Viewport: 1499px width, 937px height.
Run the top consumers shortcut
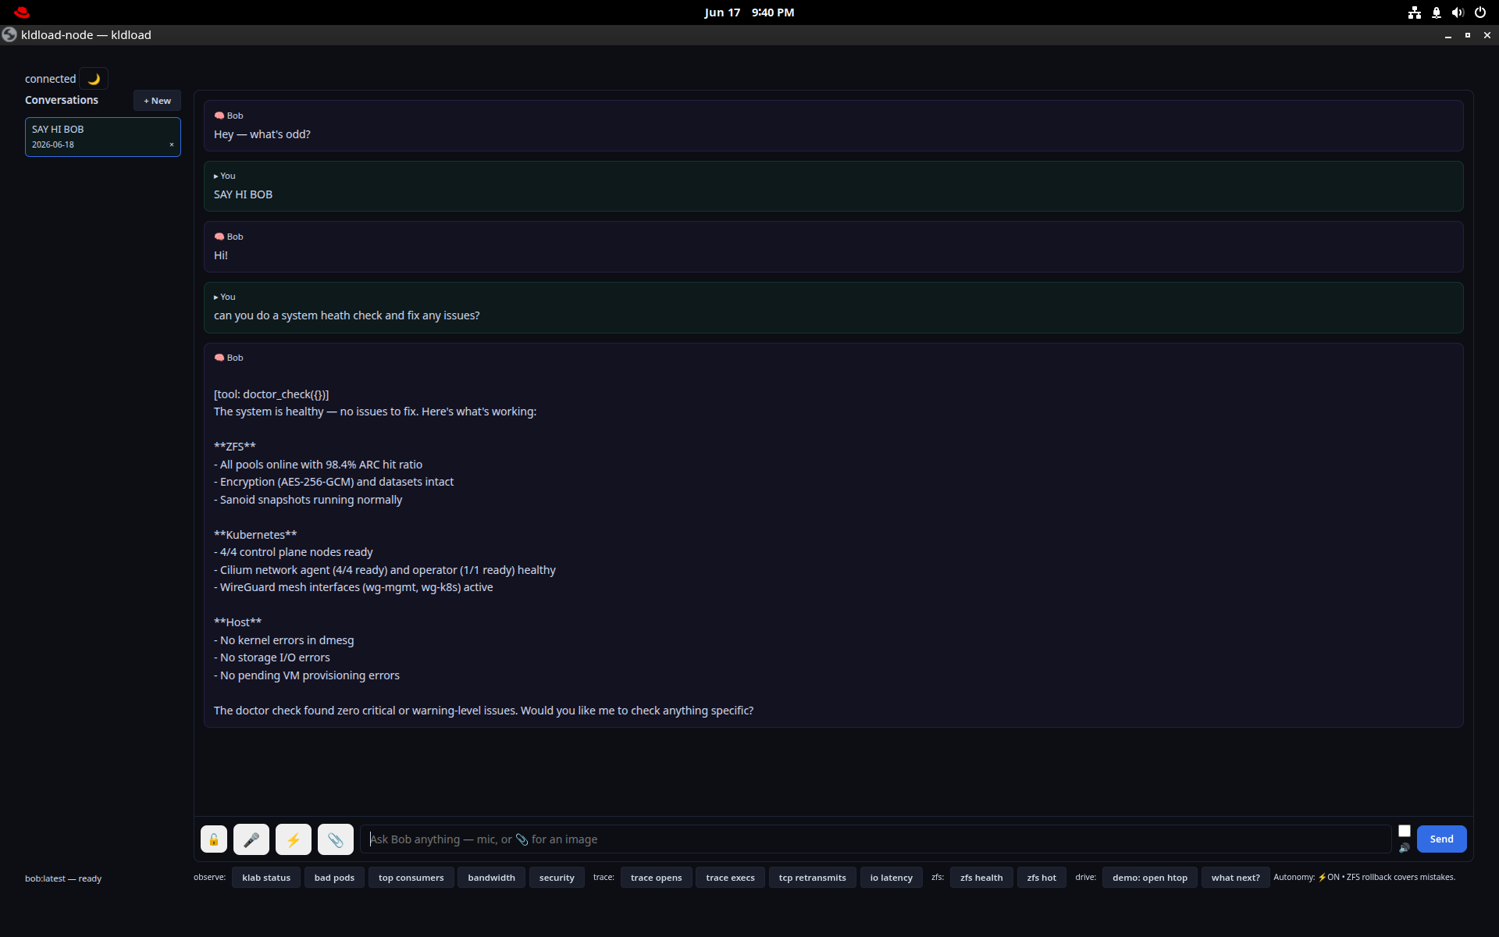[x=411, y=878]
